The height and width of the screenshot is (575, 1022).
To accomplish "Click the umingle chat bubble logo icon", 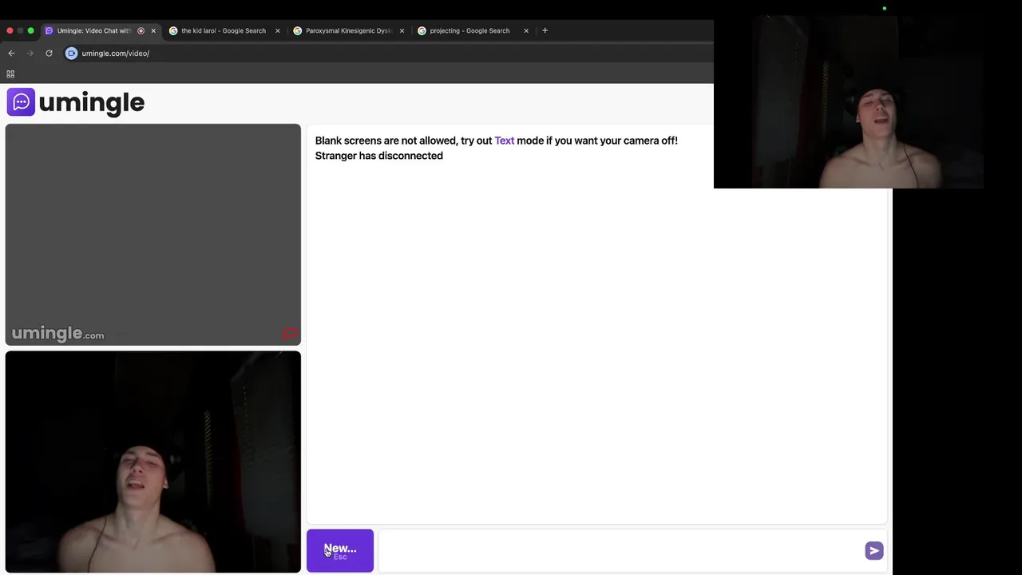I will (21, 102).
